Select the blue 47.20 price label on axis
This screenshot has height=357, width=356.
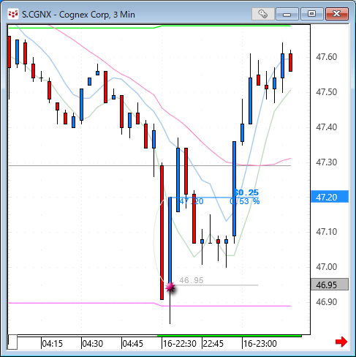coord(330,197)
